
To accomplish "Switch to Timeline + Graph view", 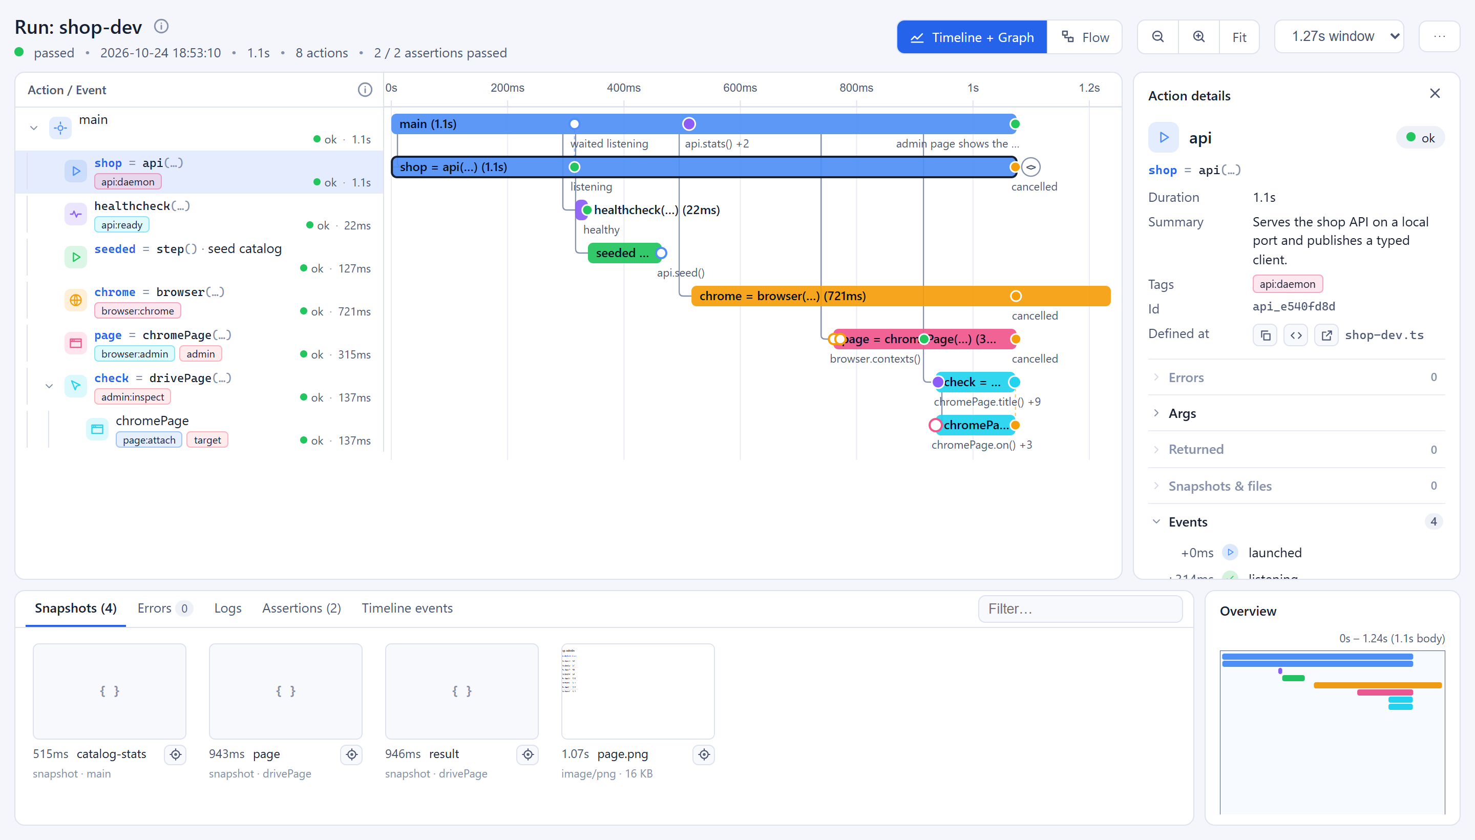I will 972,37.
